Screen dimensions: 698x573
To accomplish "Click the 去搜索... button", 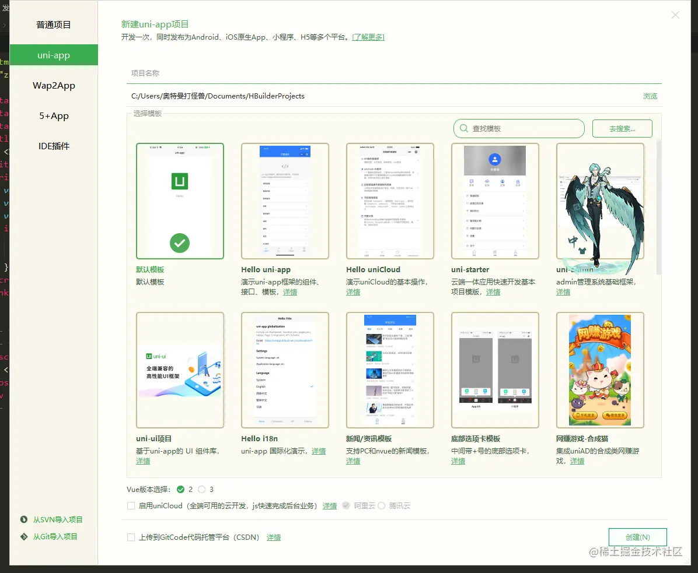I will pos(622,128).
